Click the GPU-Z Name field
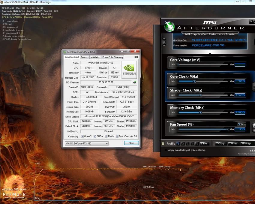This screenshot has width=255, height=204. pyautogui.click(x=100, y=63)
